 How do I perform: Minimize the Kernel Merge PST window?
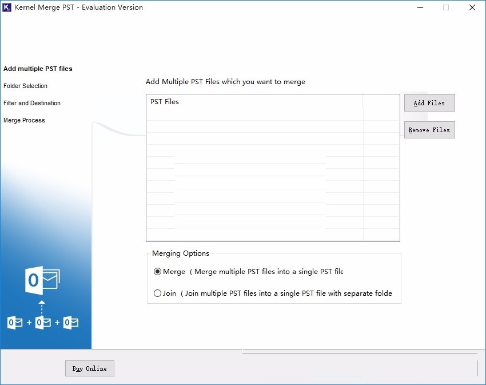point(420,7)
